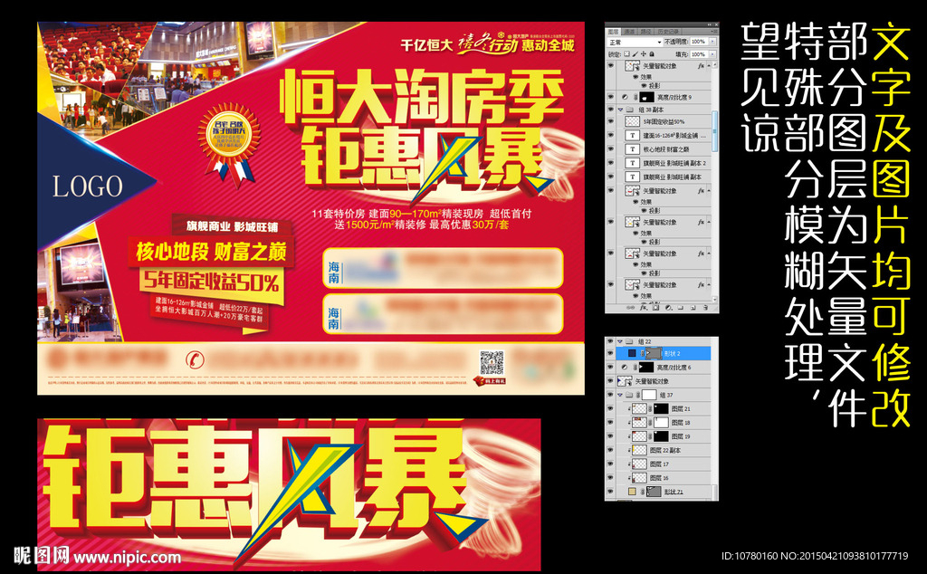
Task: Toggle visibility of 形状 21 layer
Action: [610, 492]
